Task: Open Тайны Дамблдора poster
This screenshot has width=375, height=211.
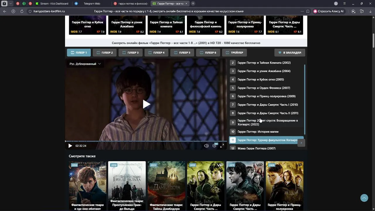Action: (166, 186)
